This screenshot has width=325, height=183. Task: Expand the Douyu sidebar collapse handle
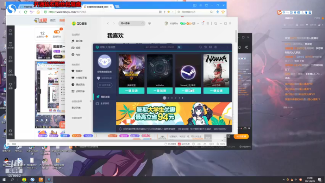(15, 83)
